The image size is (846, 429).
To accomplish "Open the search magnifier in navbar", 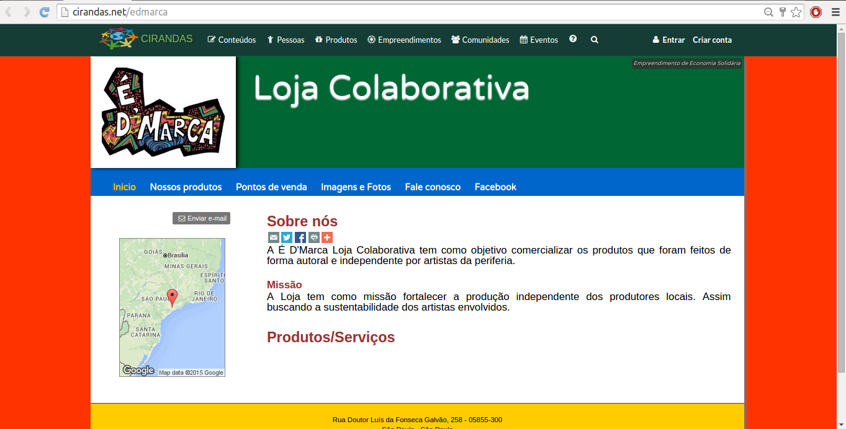I will tap(595, 40).
